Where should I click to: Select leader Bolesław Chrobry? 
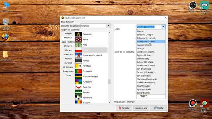[151, 35]
